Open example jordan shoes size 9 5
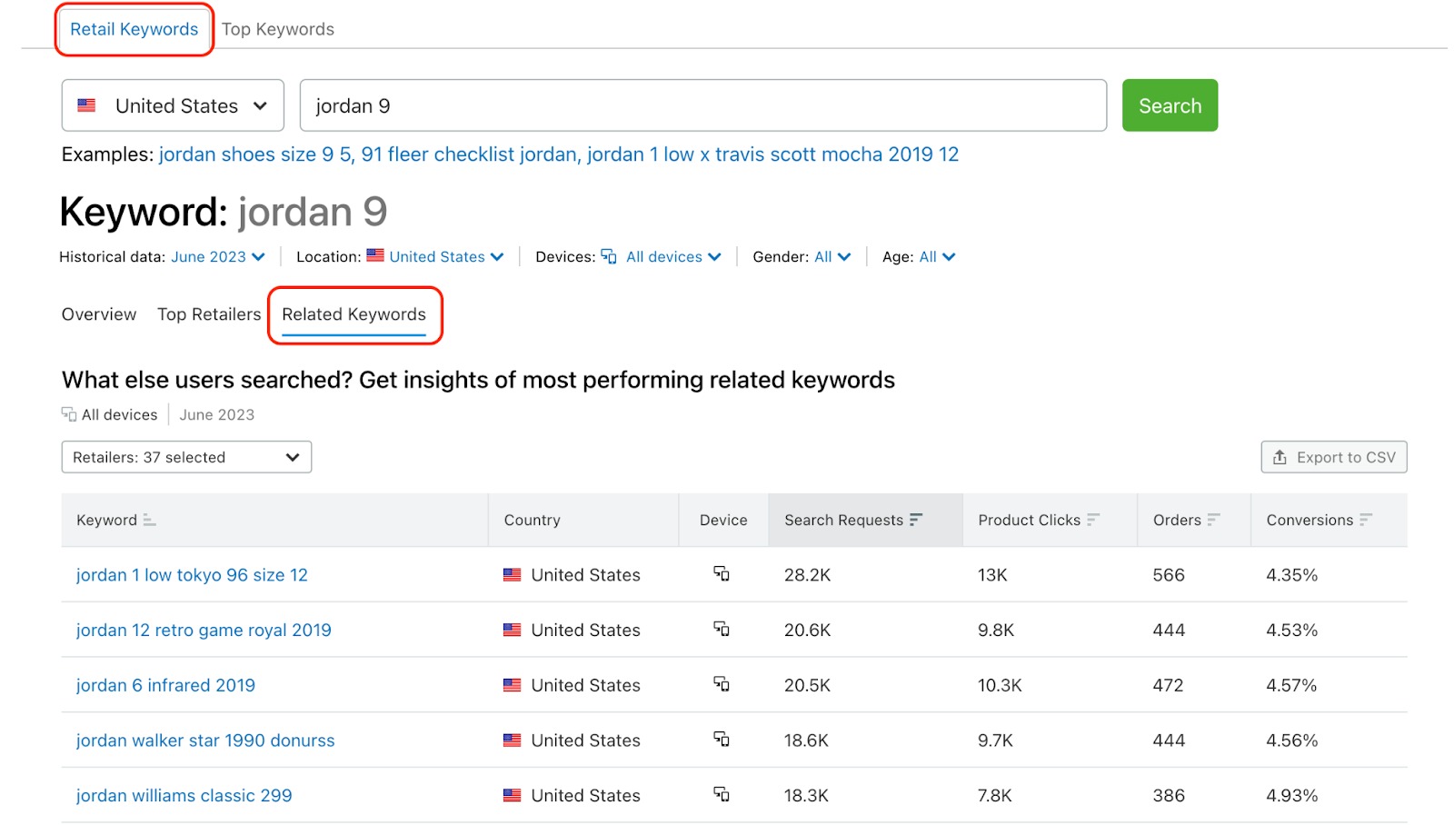This screenshot has height=825, width=1454. 255,154
